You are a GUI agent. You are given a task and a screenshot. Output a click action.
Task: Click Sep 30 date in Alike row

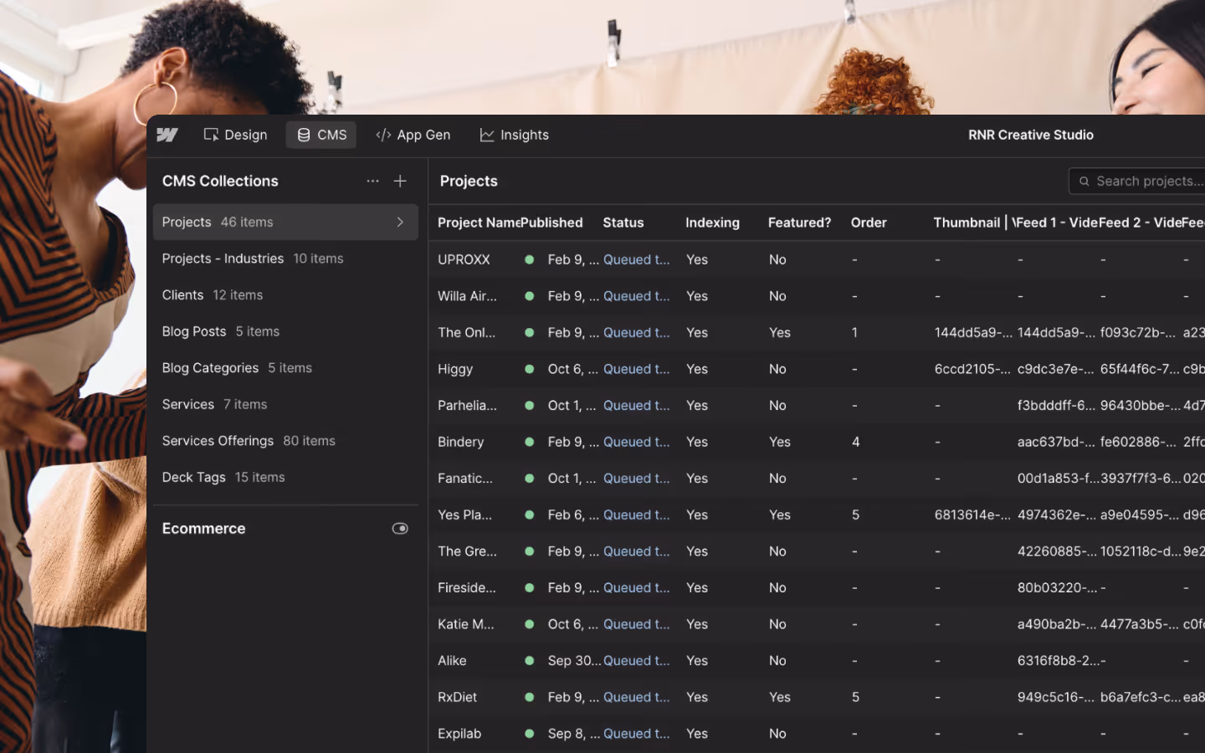pyautogui.click(x=574, y=661)
